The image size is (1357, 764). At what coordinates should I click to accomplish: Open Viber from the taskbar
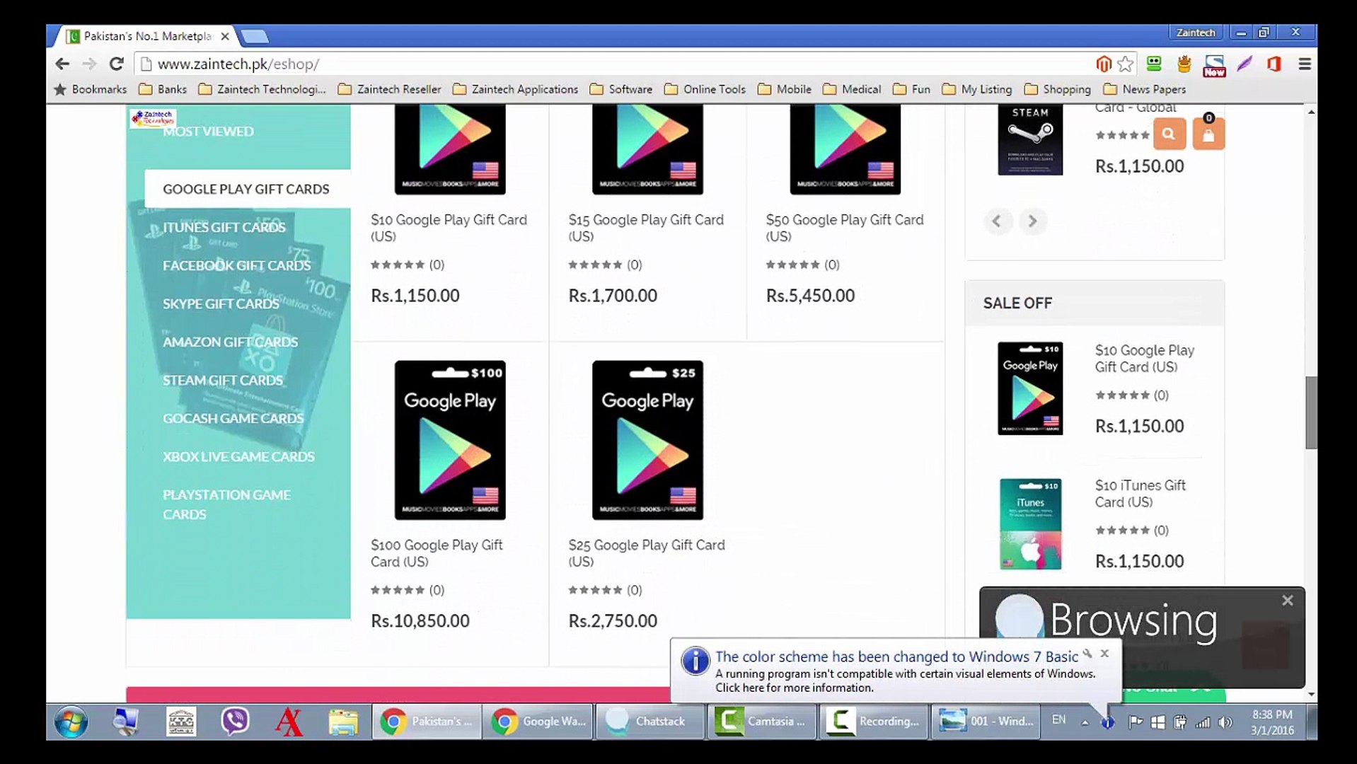(235, 722)
